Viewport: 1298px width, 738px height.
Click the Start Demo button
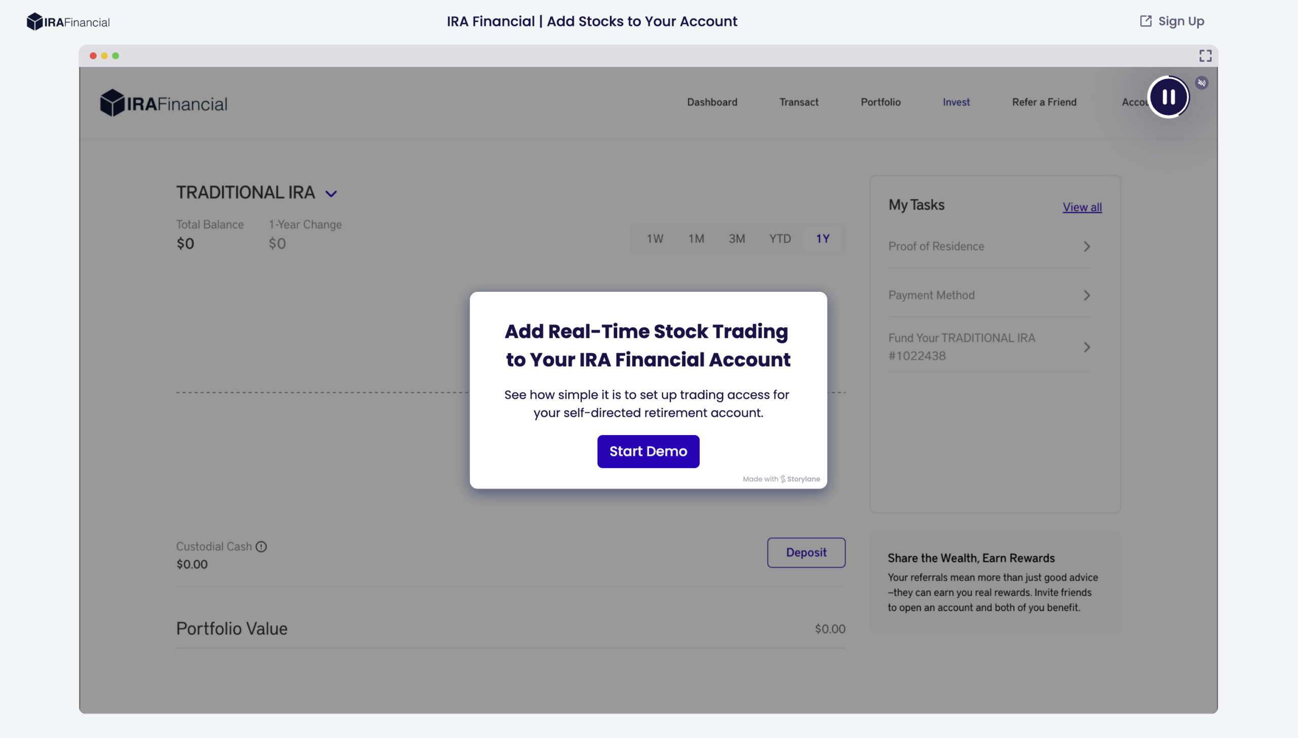tap(647, 451)
